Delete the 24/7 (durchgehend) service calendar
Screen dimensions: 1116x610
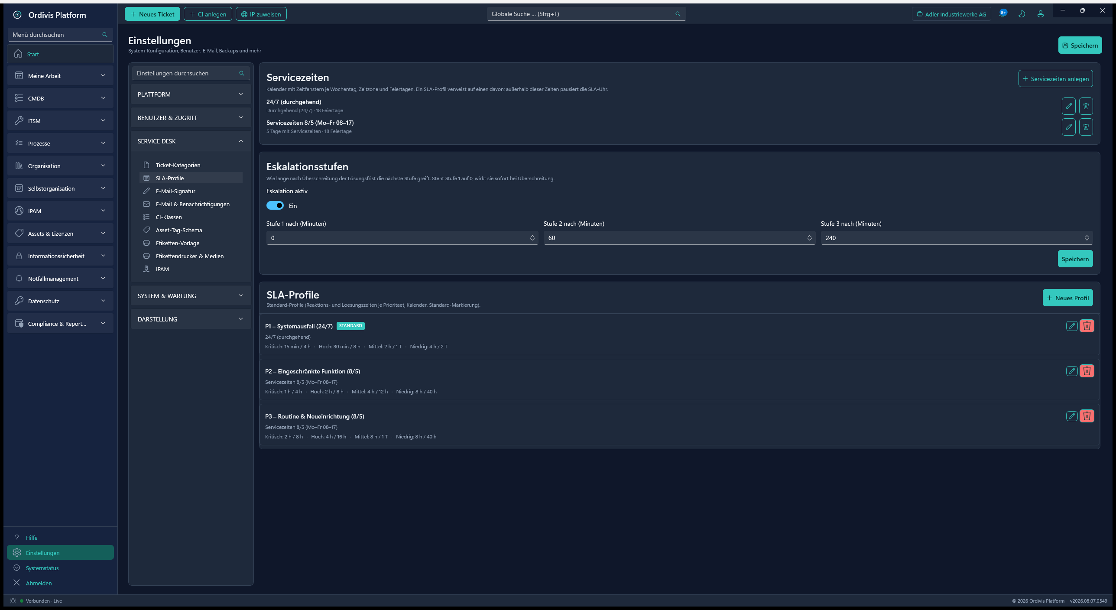coord(1086,106)
